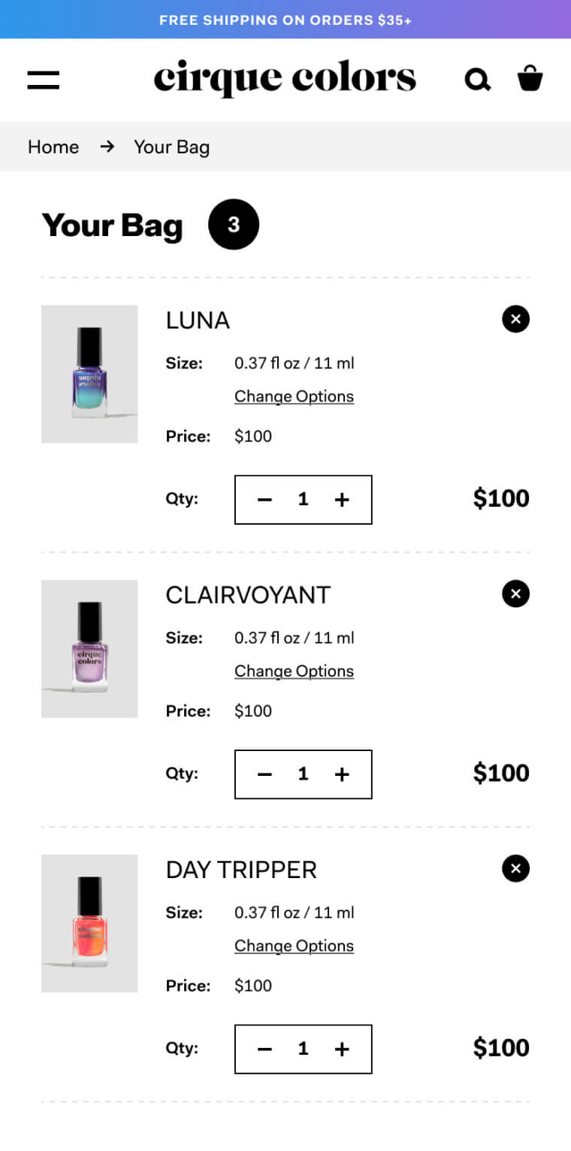Remove LUNA from the bag

[515, 320]
